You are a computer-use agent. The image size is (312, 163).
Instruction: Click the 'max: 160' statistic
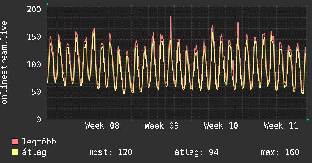280,152
